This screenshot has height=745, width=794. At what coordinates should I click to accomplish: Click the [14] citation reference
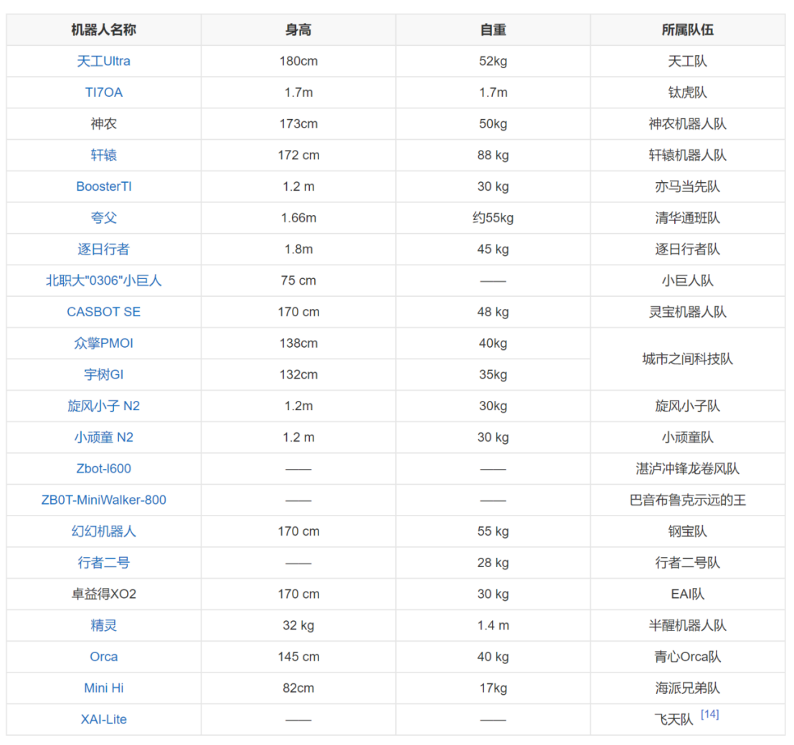click(x=709, y=715)
